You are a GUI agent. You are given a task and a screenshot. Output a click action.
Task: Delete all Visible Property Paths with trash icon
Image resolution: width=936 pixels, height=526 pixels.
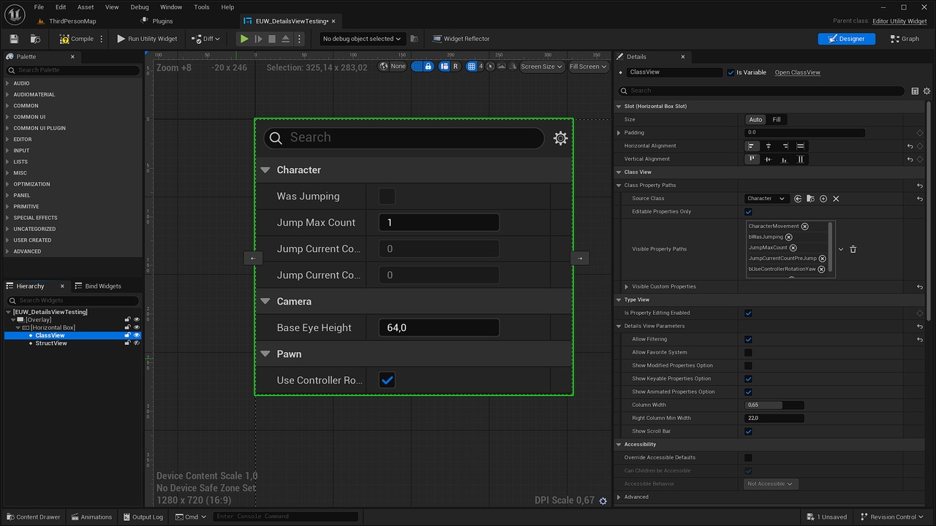click(x=853, y=249)
